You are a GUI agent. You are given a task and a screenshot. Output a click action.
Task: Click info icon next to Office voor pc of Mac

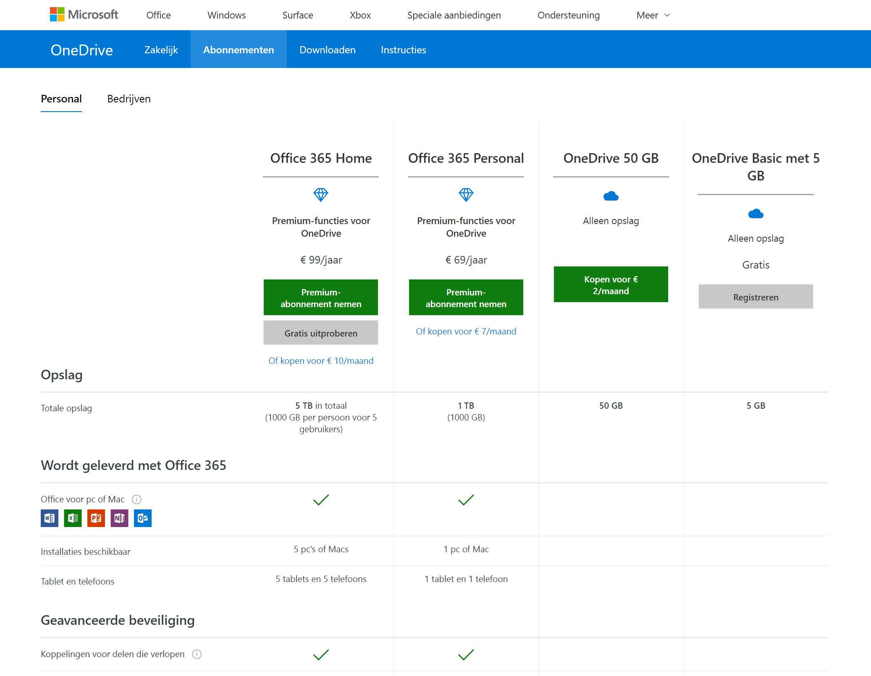tap(136, 499)
